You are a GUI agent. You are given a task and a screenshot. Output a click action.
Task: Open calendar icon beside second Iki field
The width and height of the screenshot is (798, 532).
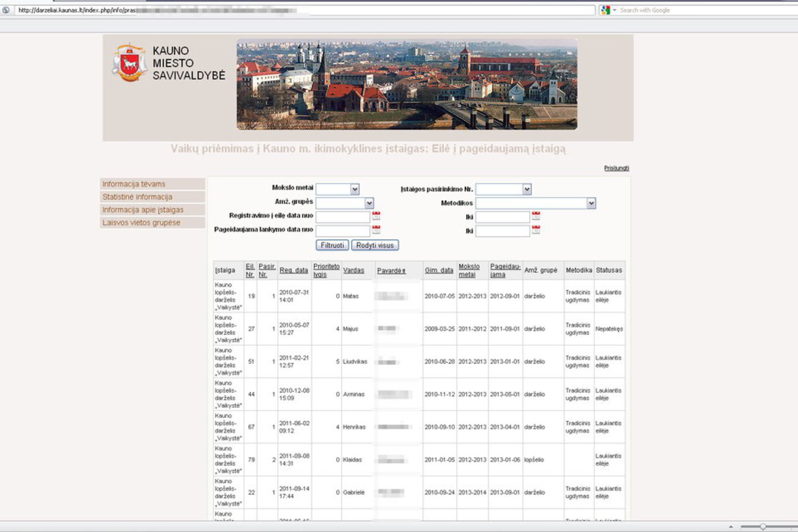coord(536,229)
